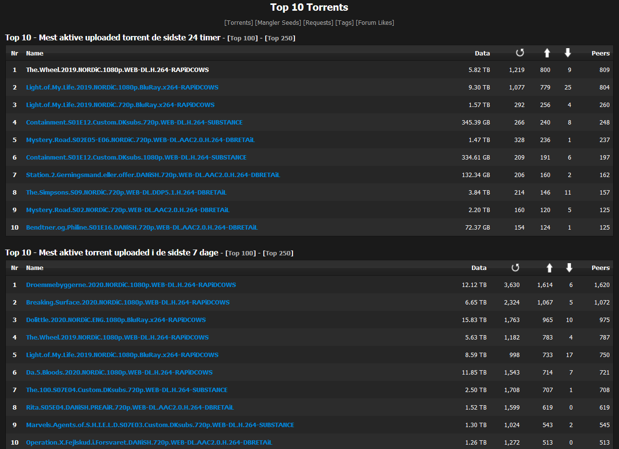Click the leechers down-arrow in the 7 dage table
The width and height of the screenshot is (619, 449).
pyautogui.click(x=569, y=268)
